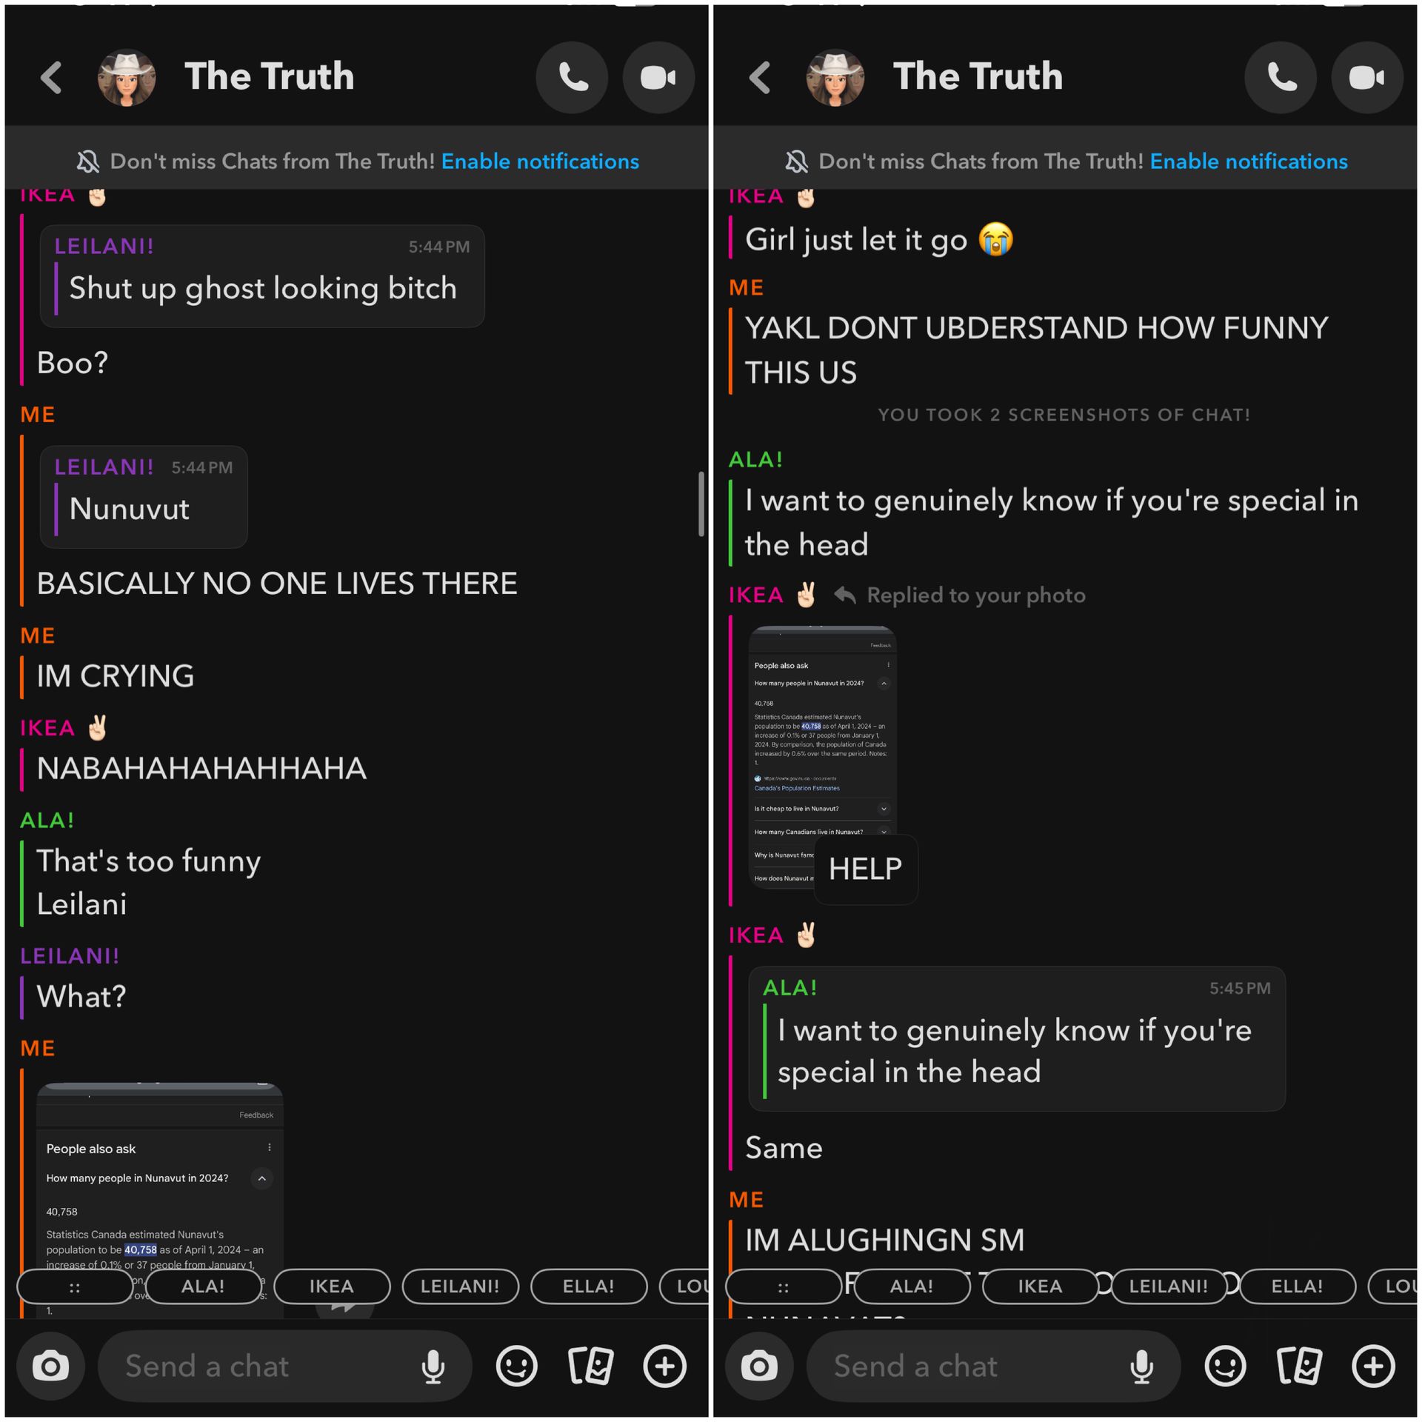Viewport: 1422px width, 1422px height.
Task: Expand 'Is it cheap to live in Nunavut?' in thumbnail
Action: (x=884, y=809)
